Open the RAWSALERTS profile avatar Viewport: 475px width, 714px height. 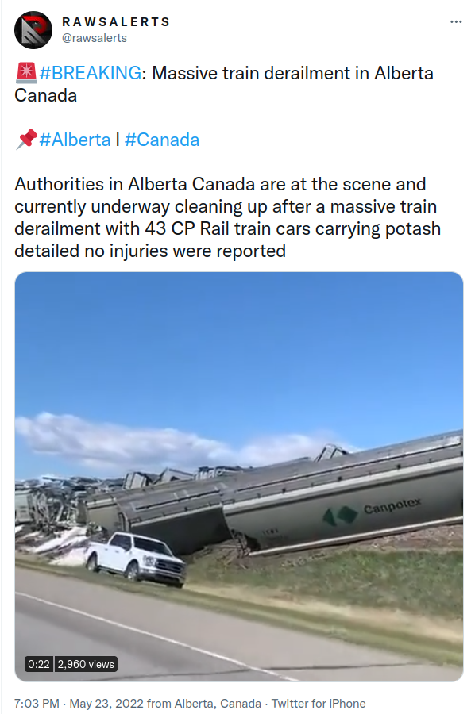tap(33, 30)
